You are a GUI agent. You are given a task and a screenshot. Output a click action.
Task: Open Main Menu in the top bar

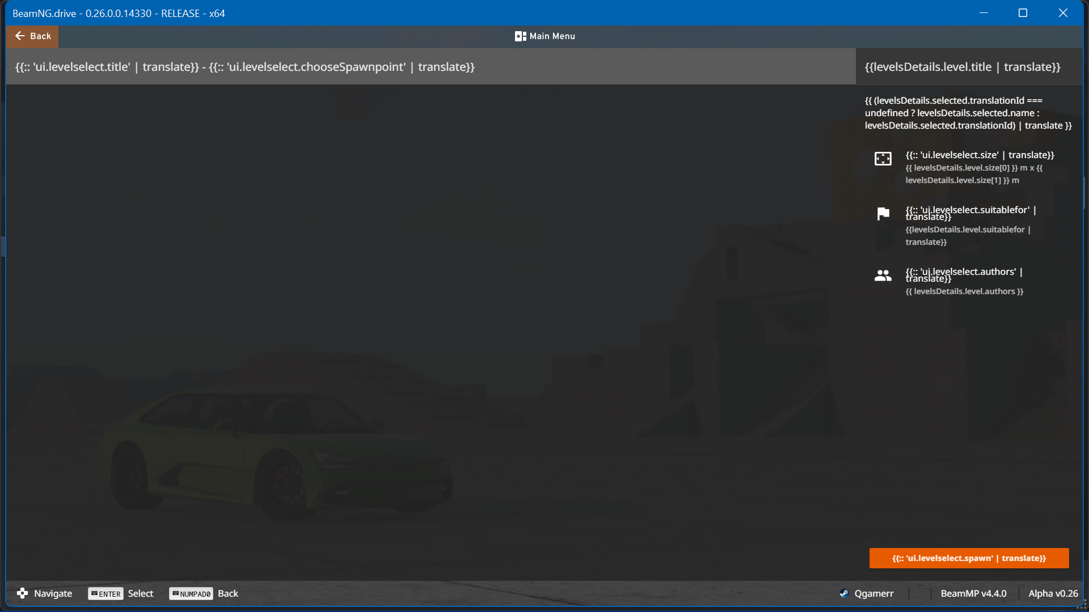(x=544, y=36)
